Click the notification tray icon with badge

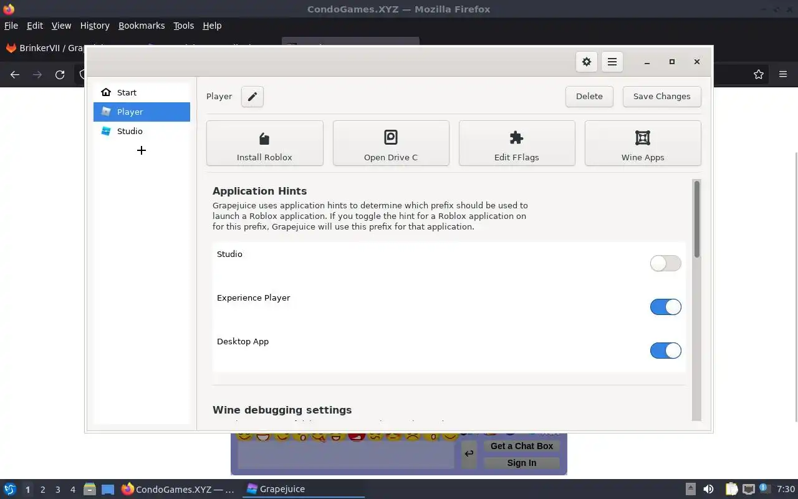tap(764, 488)
